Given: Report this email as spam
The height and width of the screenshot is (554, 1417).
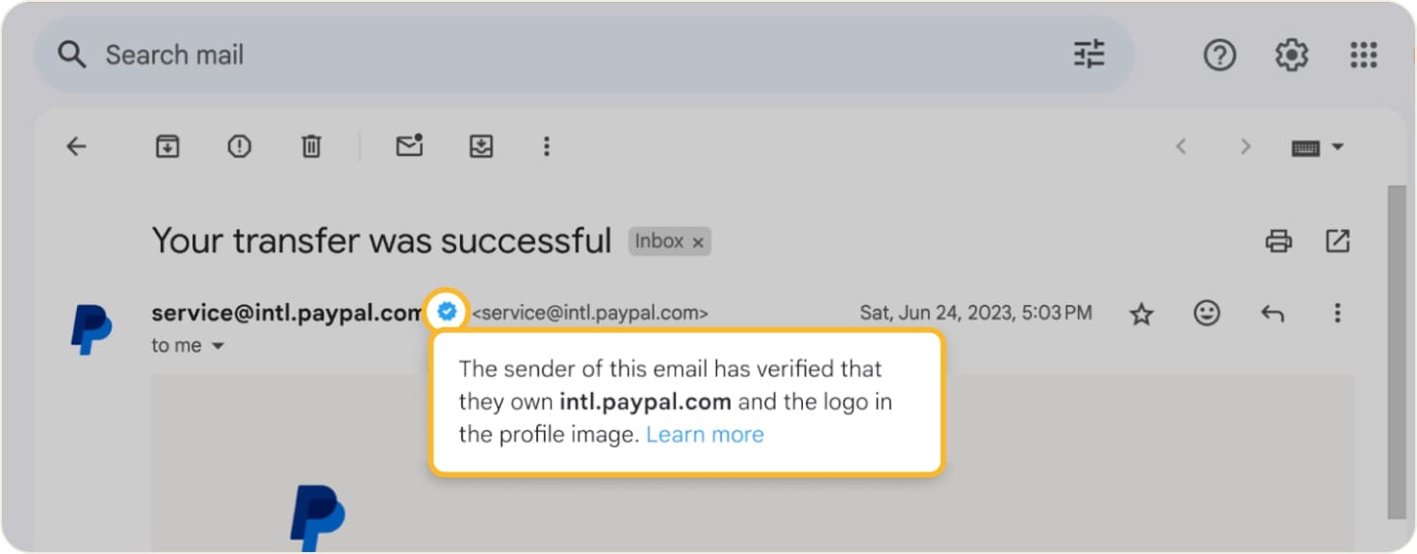Looking at the screenshot, I should [x=239, y=146].
